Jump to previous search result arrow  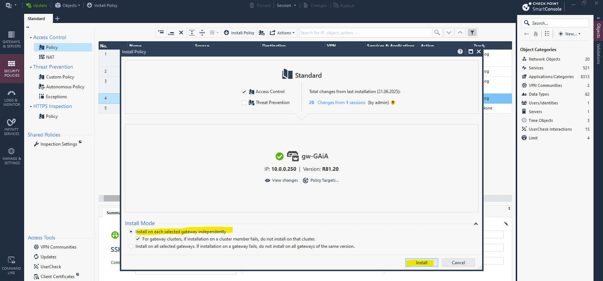(460, 32)
